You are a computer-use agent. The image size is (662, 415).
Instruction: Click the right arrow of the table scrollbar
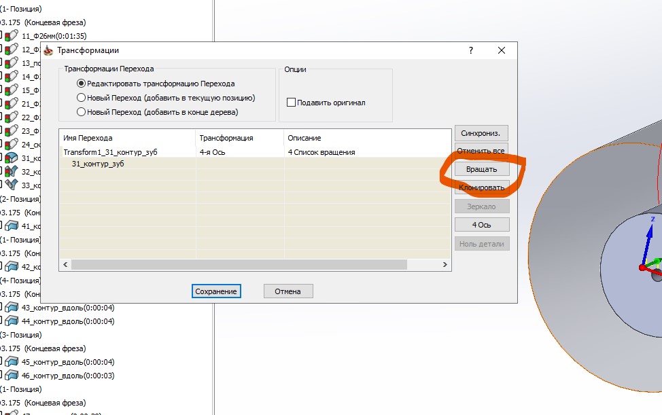click(x=445, y=264)
